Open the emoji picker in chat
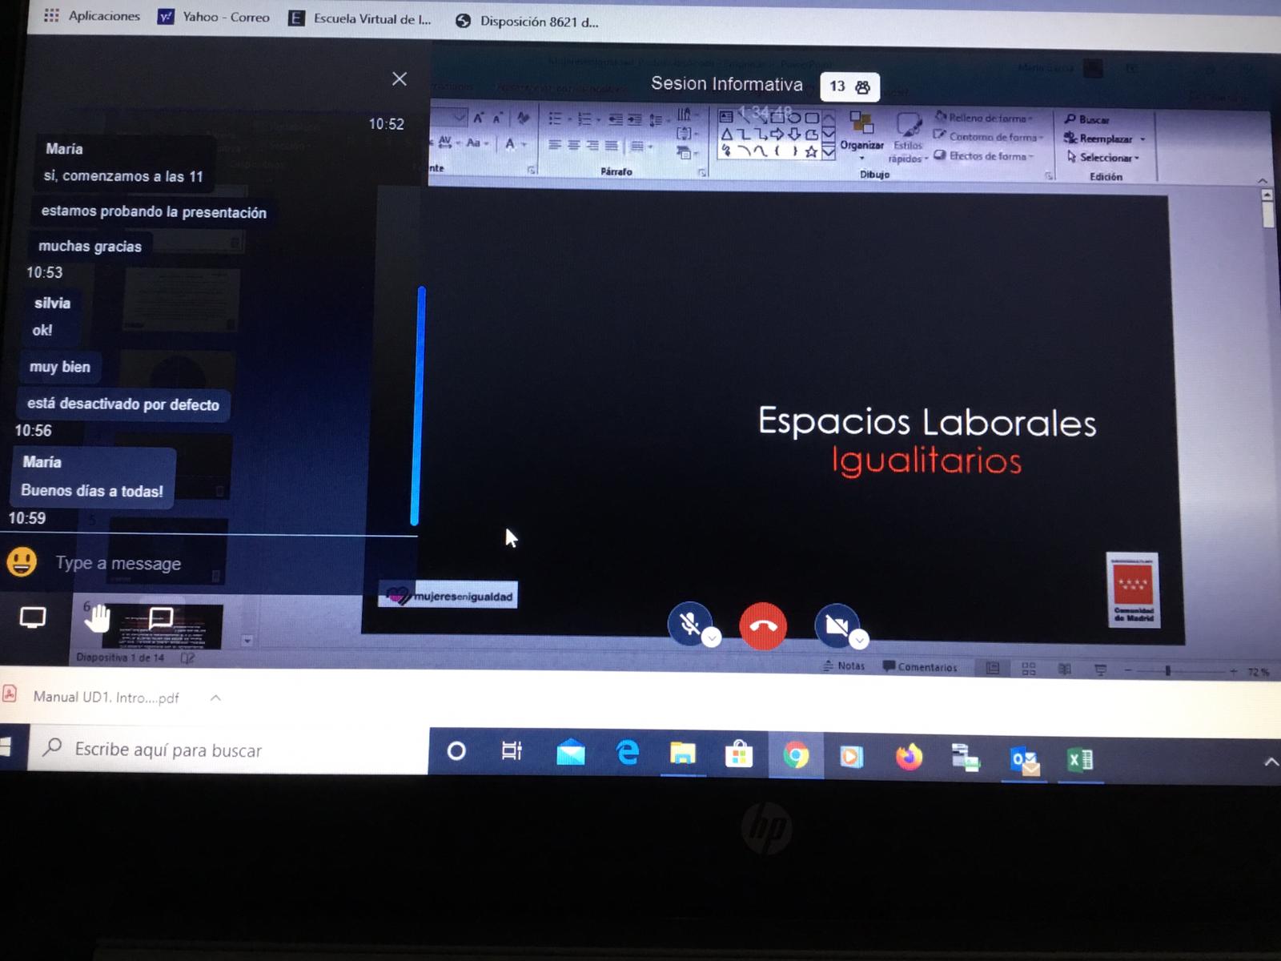Screen dimensions: 1281x961 22,562
